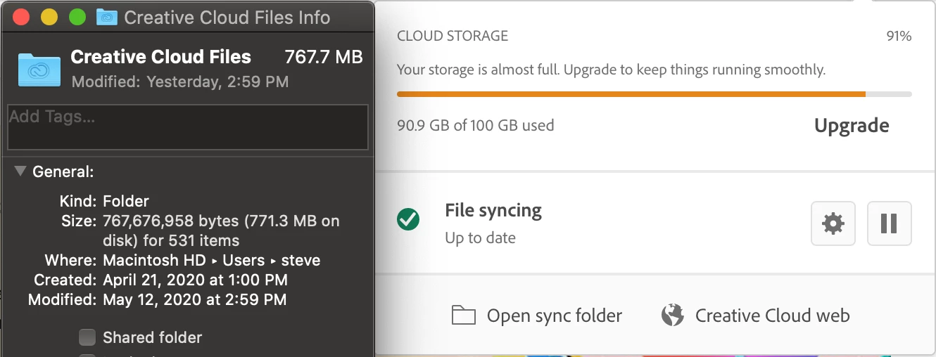The image size is (936, 357).
Task: Collapse the General section triangle
Action: [x=20, y=171]
